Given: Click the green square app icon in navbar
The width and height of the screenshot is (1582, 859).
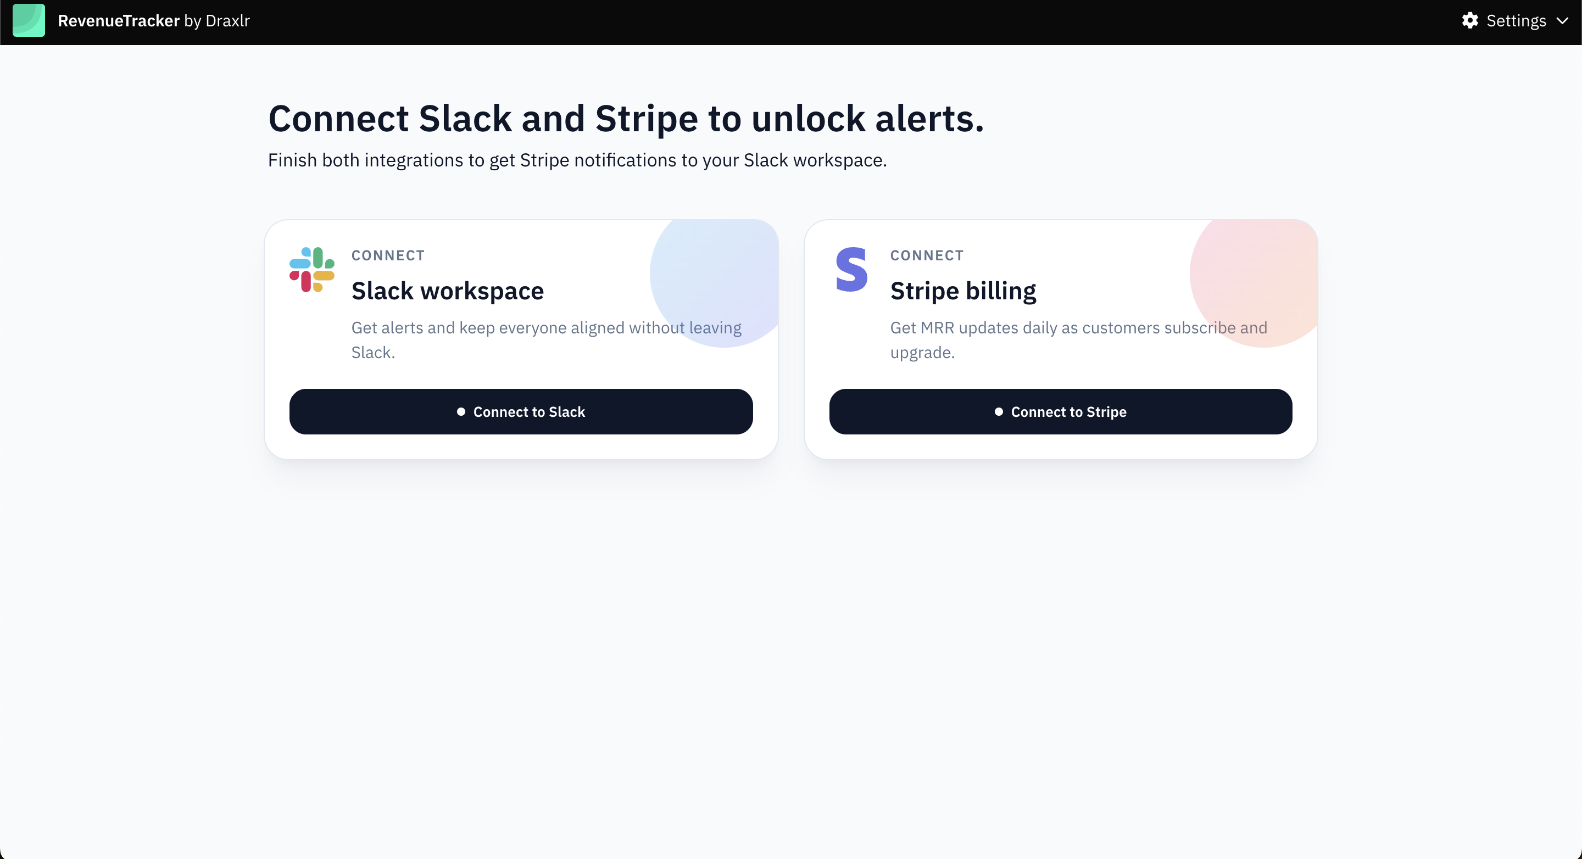Looking at the screenshot, I should (x=28, y=20).
